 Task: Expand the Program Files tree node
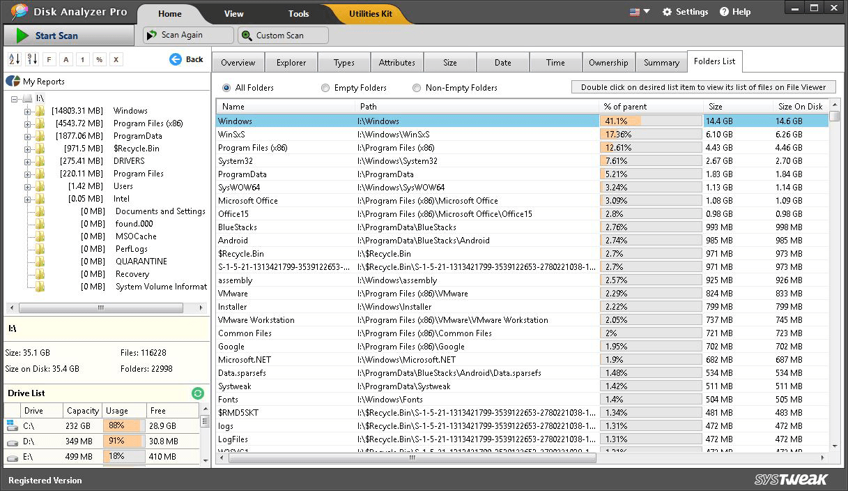27,174
